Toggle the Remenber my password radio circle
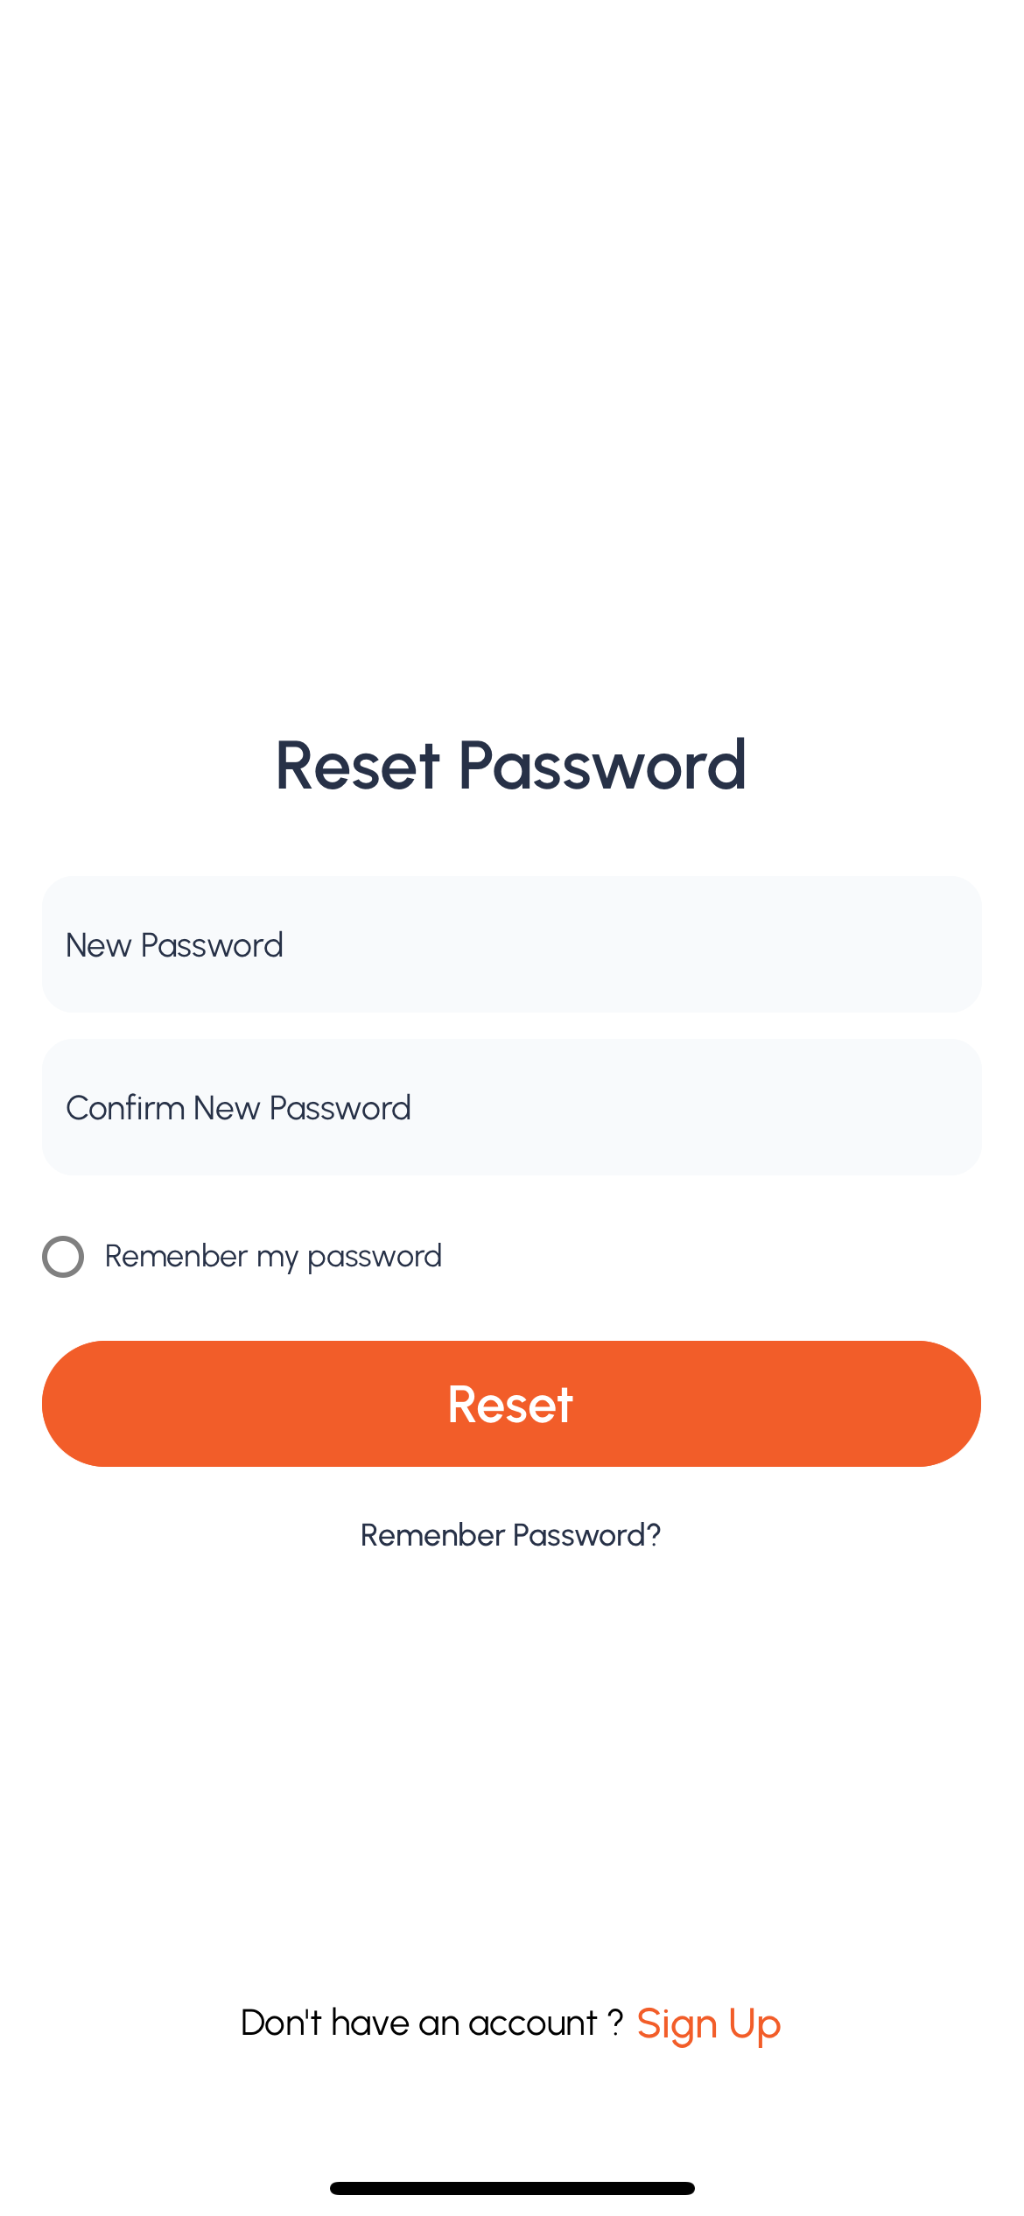This screenshot has height=2216, width=1024. [x=63, y=1257]
